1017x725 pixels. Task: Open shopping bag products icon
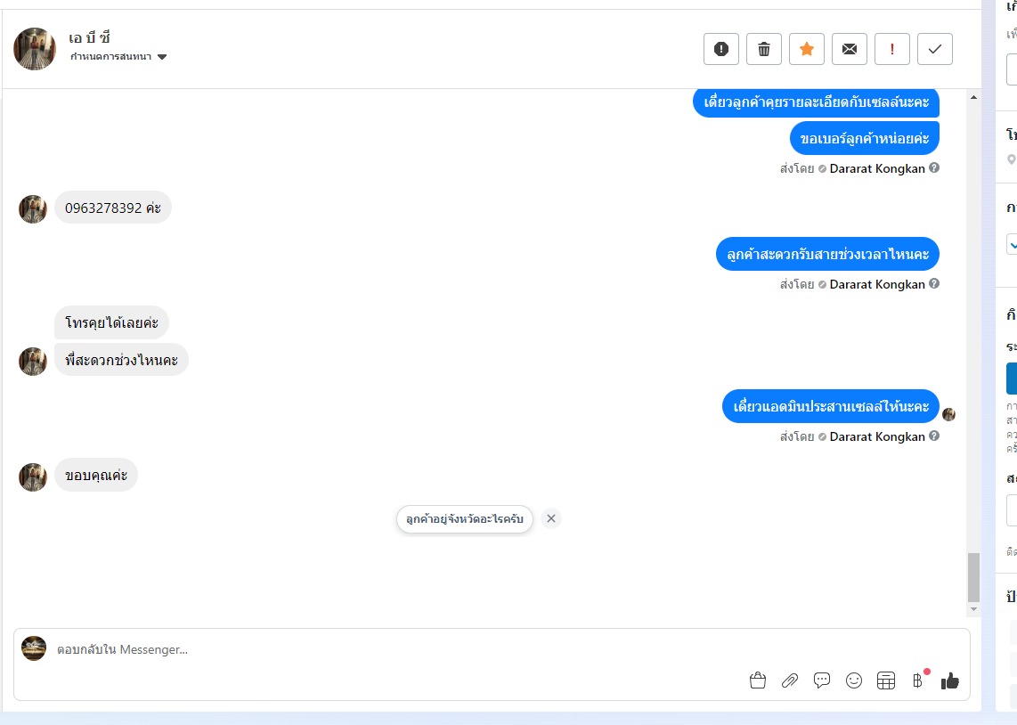[x=758, y=680]
